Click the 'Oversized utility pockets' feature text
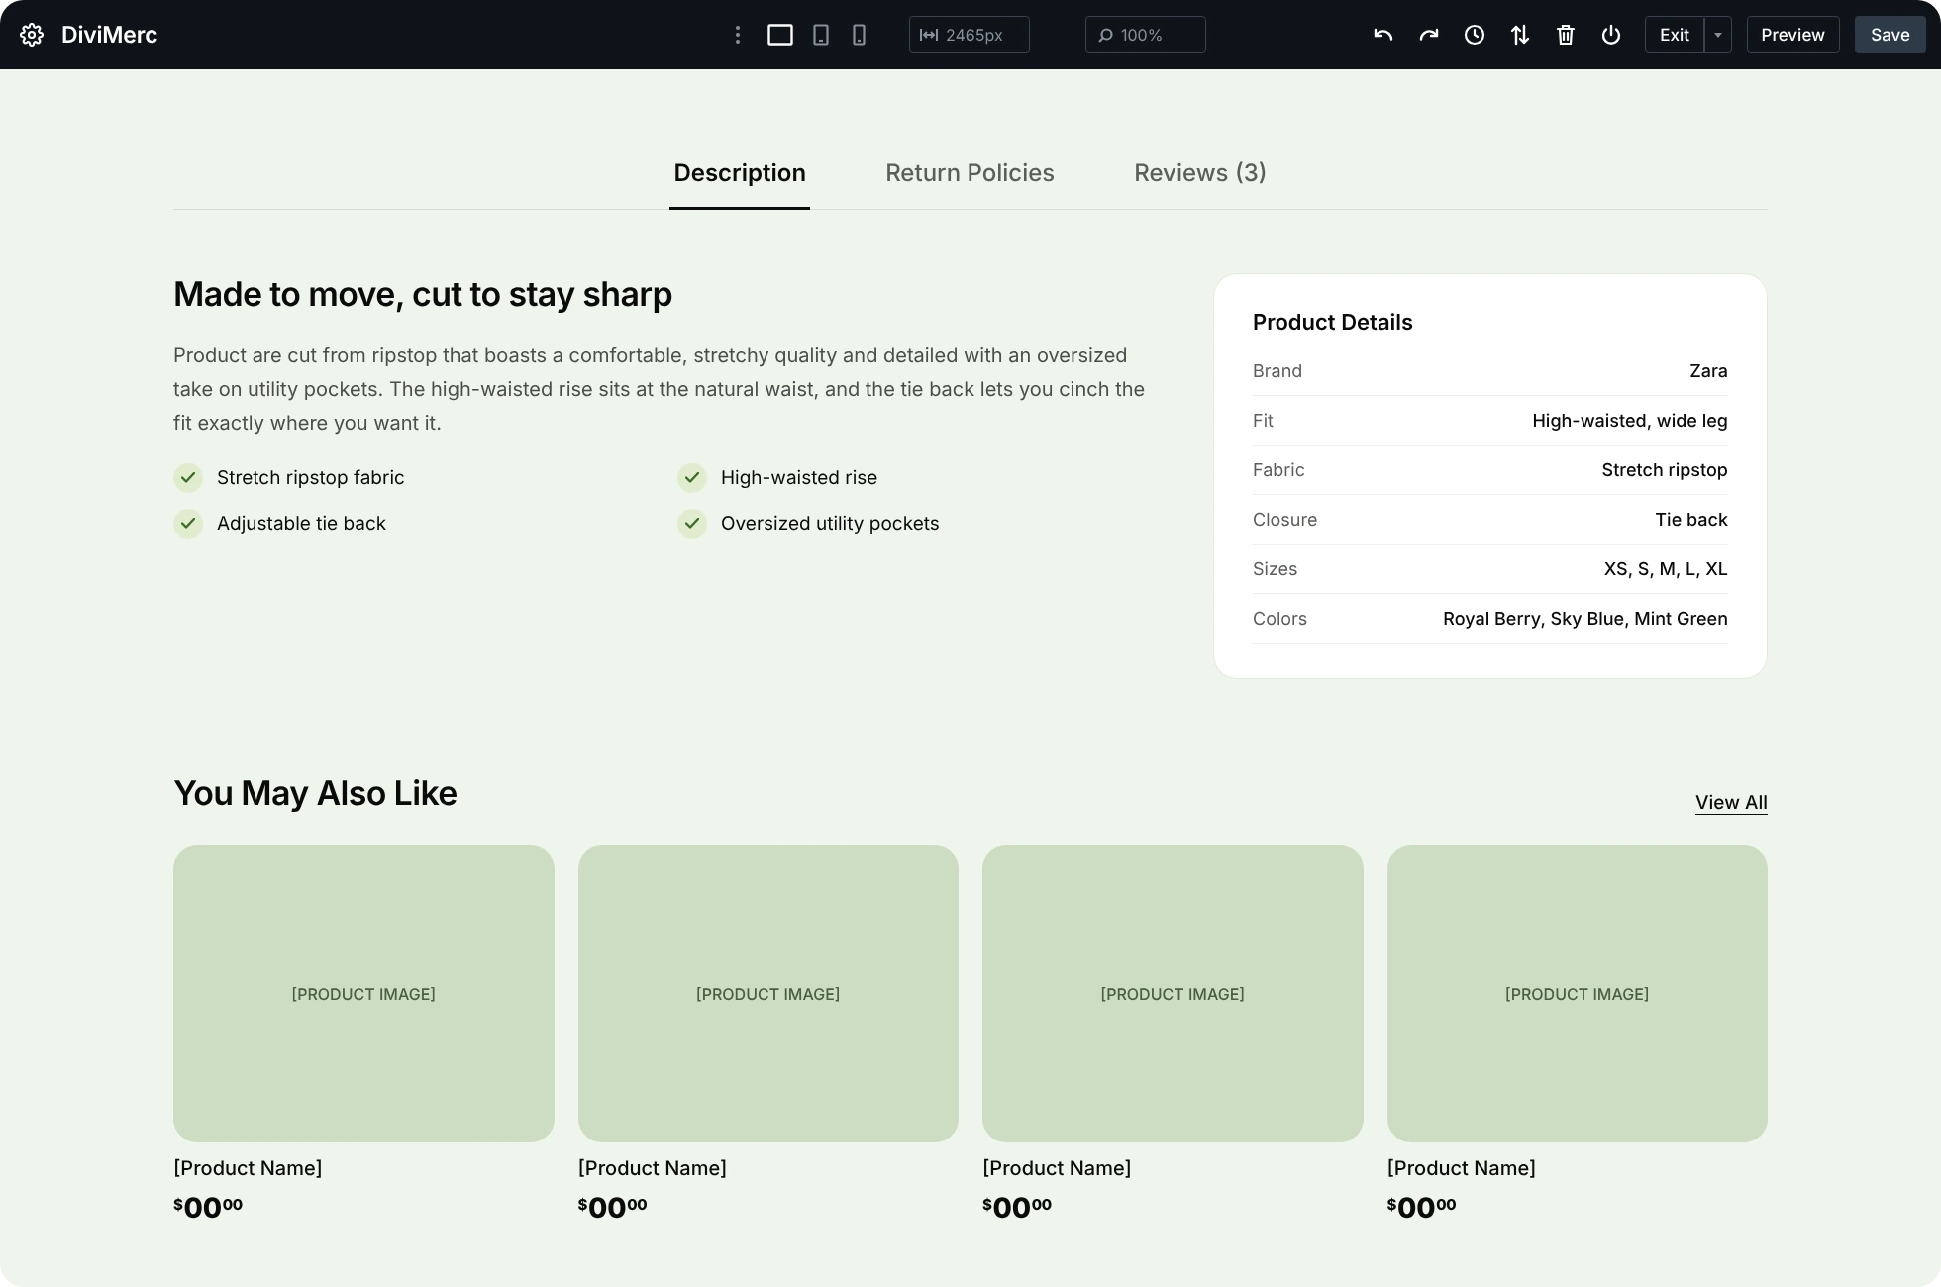Screen dimensions: 1941x1287 830,524
